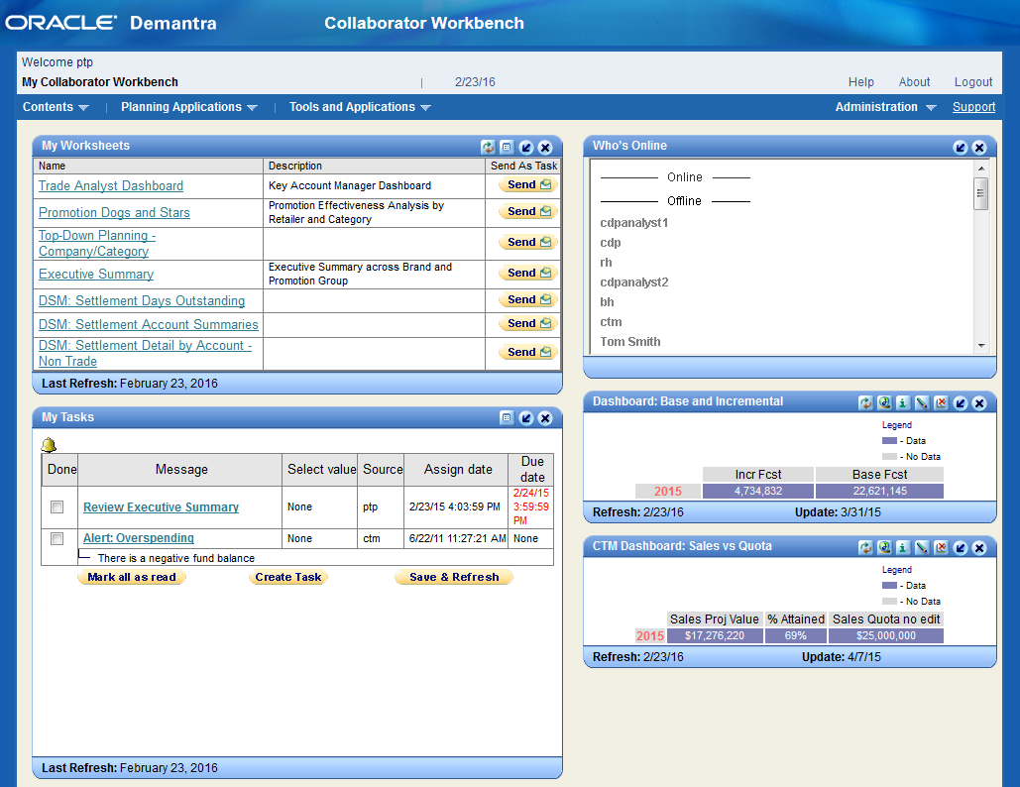The width and height of the screenshot is (1020, 787).
Task: Delete the CTM Sales vs Quota content
Action: [x=941, y=548]
